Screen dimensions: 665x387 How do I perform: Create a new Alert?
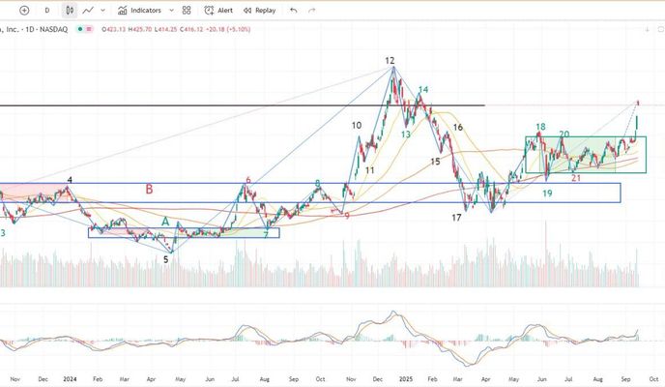point(219,10)
